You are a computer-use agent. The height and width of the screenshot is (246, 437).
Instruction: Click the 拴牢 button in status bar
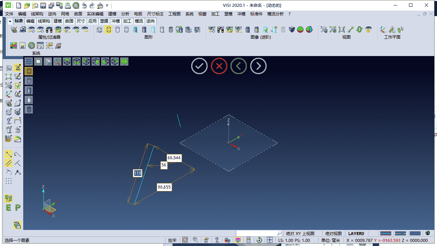(172, 240)
